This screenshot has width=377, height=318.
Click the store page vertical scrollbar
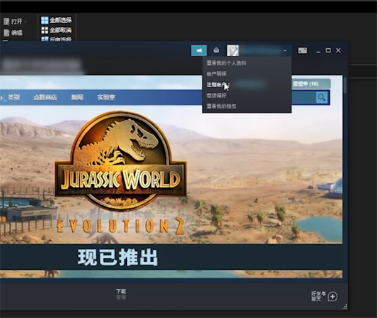[346, 85]
